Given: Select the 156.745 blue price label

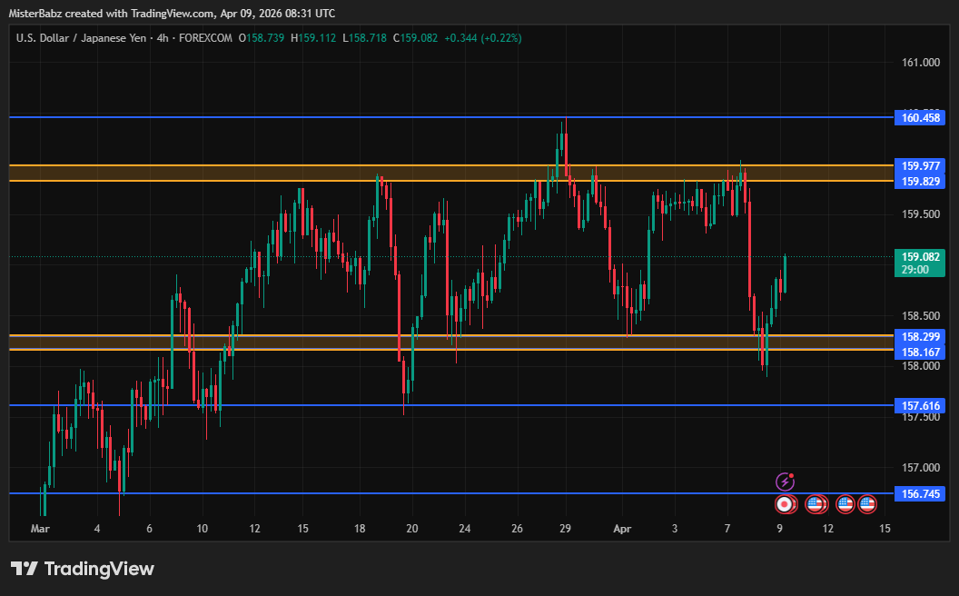Looking at the screenshot, I should pyautogui.click(x=920, y=494).
